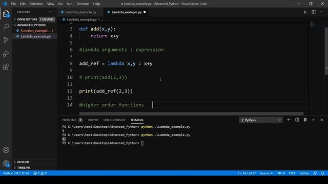This screenshot has width=328, height=184.
Task: Select terminal dropdown 2: Python
Action: coord(261,120)
